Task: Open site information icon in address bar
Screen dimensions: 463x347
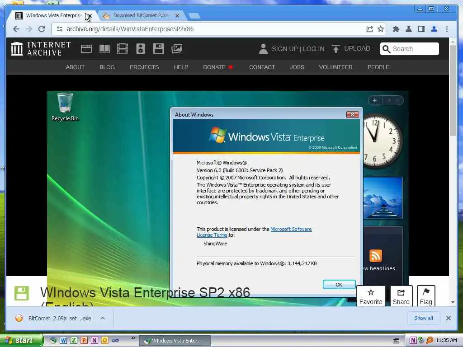Action: tap(60, 29)
